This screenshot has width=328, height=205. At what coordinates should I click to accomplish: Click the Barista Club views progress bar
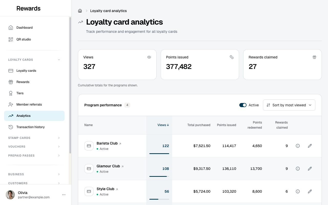point(159,153)
